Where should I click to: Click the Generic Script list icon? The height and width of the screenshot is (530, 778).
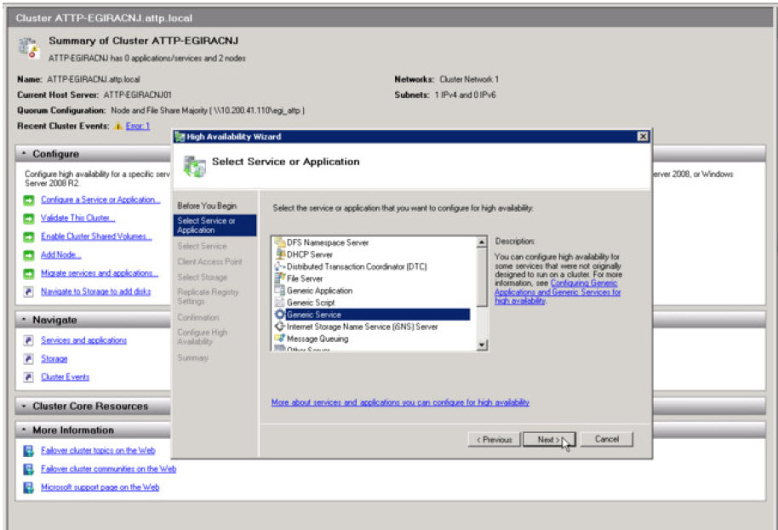click(280, 303)
